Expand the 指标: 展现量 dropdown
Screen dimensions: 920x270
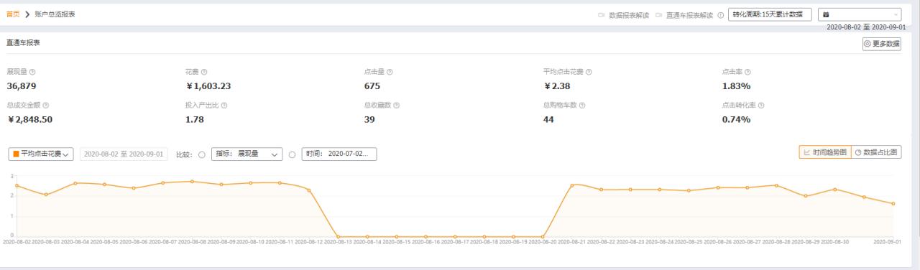[x=247, y=154]
